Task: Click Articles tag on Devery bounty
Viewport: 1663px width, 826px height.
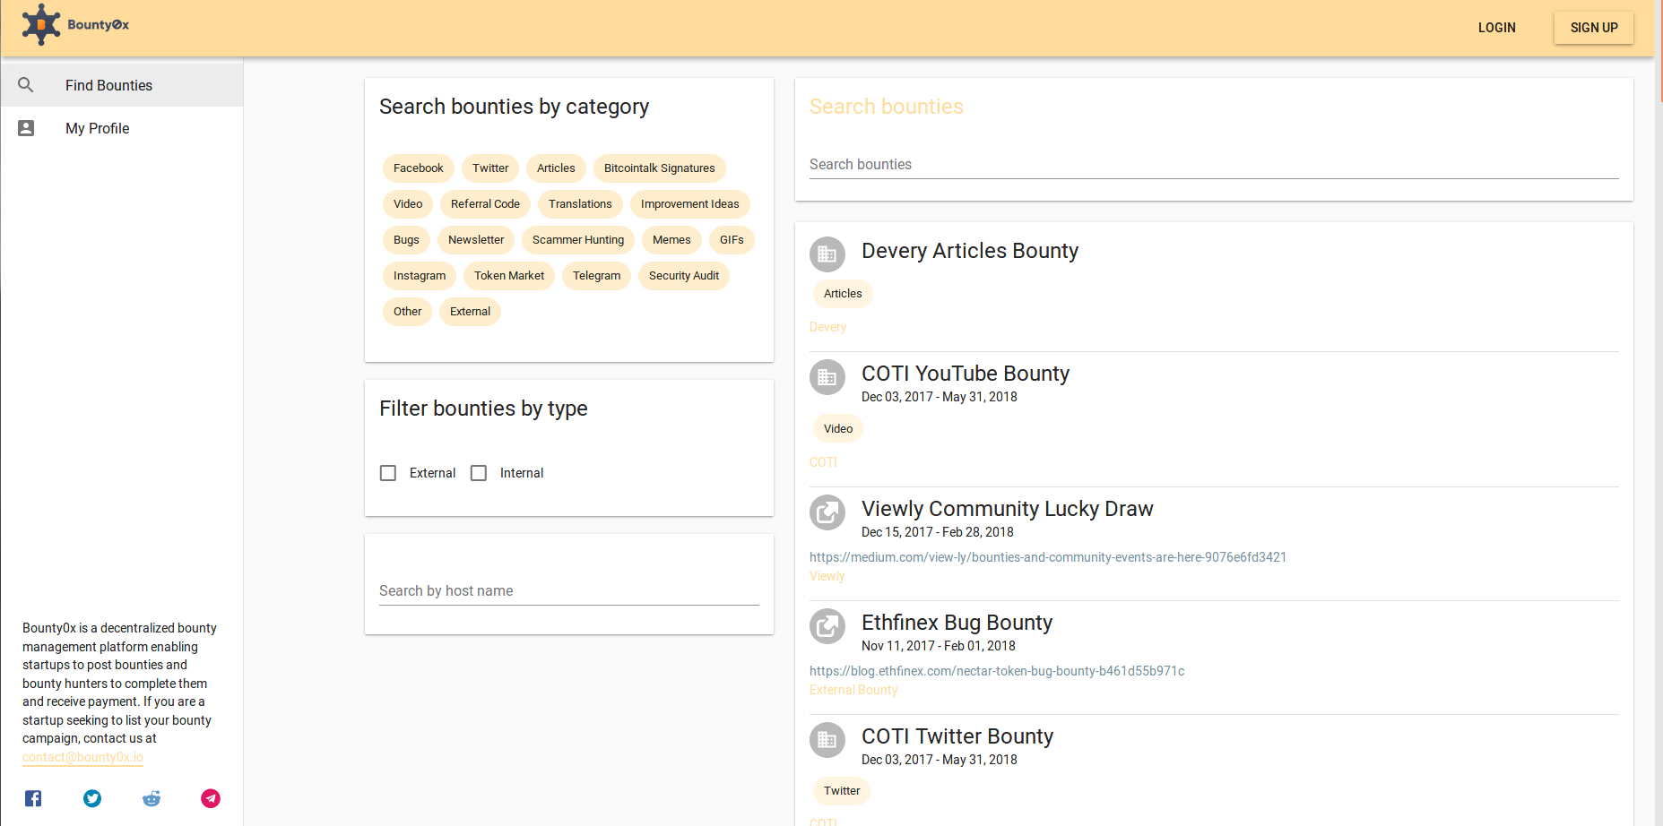Action: point(843,294)
